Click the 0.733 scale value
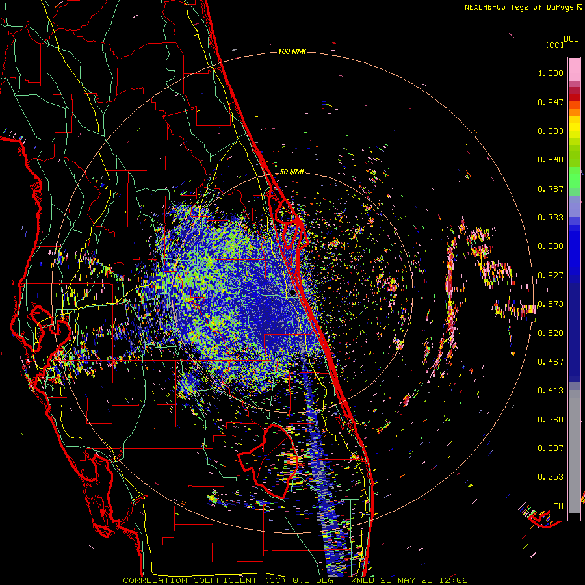The width and height of the screenshot is (585, 585). click(x=551, y=218)
